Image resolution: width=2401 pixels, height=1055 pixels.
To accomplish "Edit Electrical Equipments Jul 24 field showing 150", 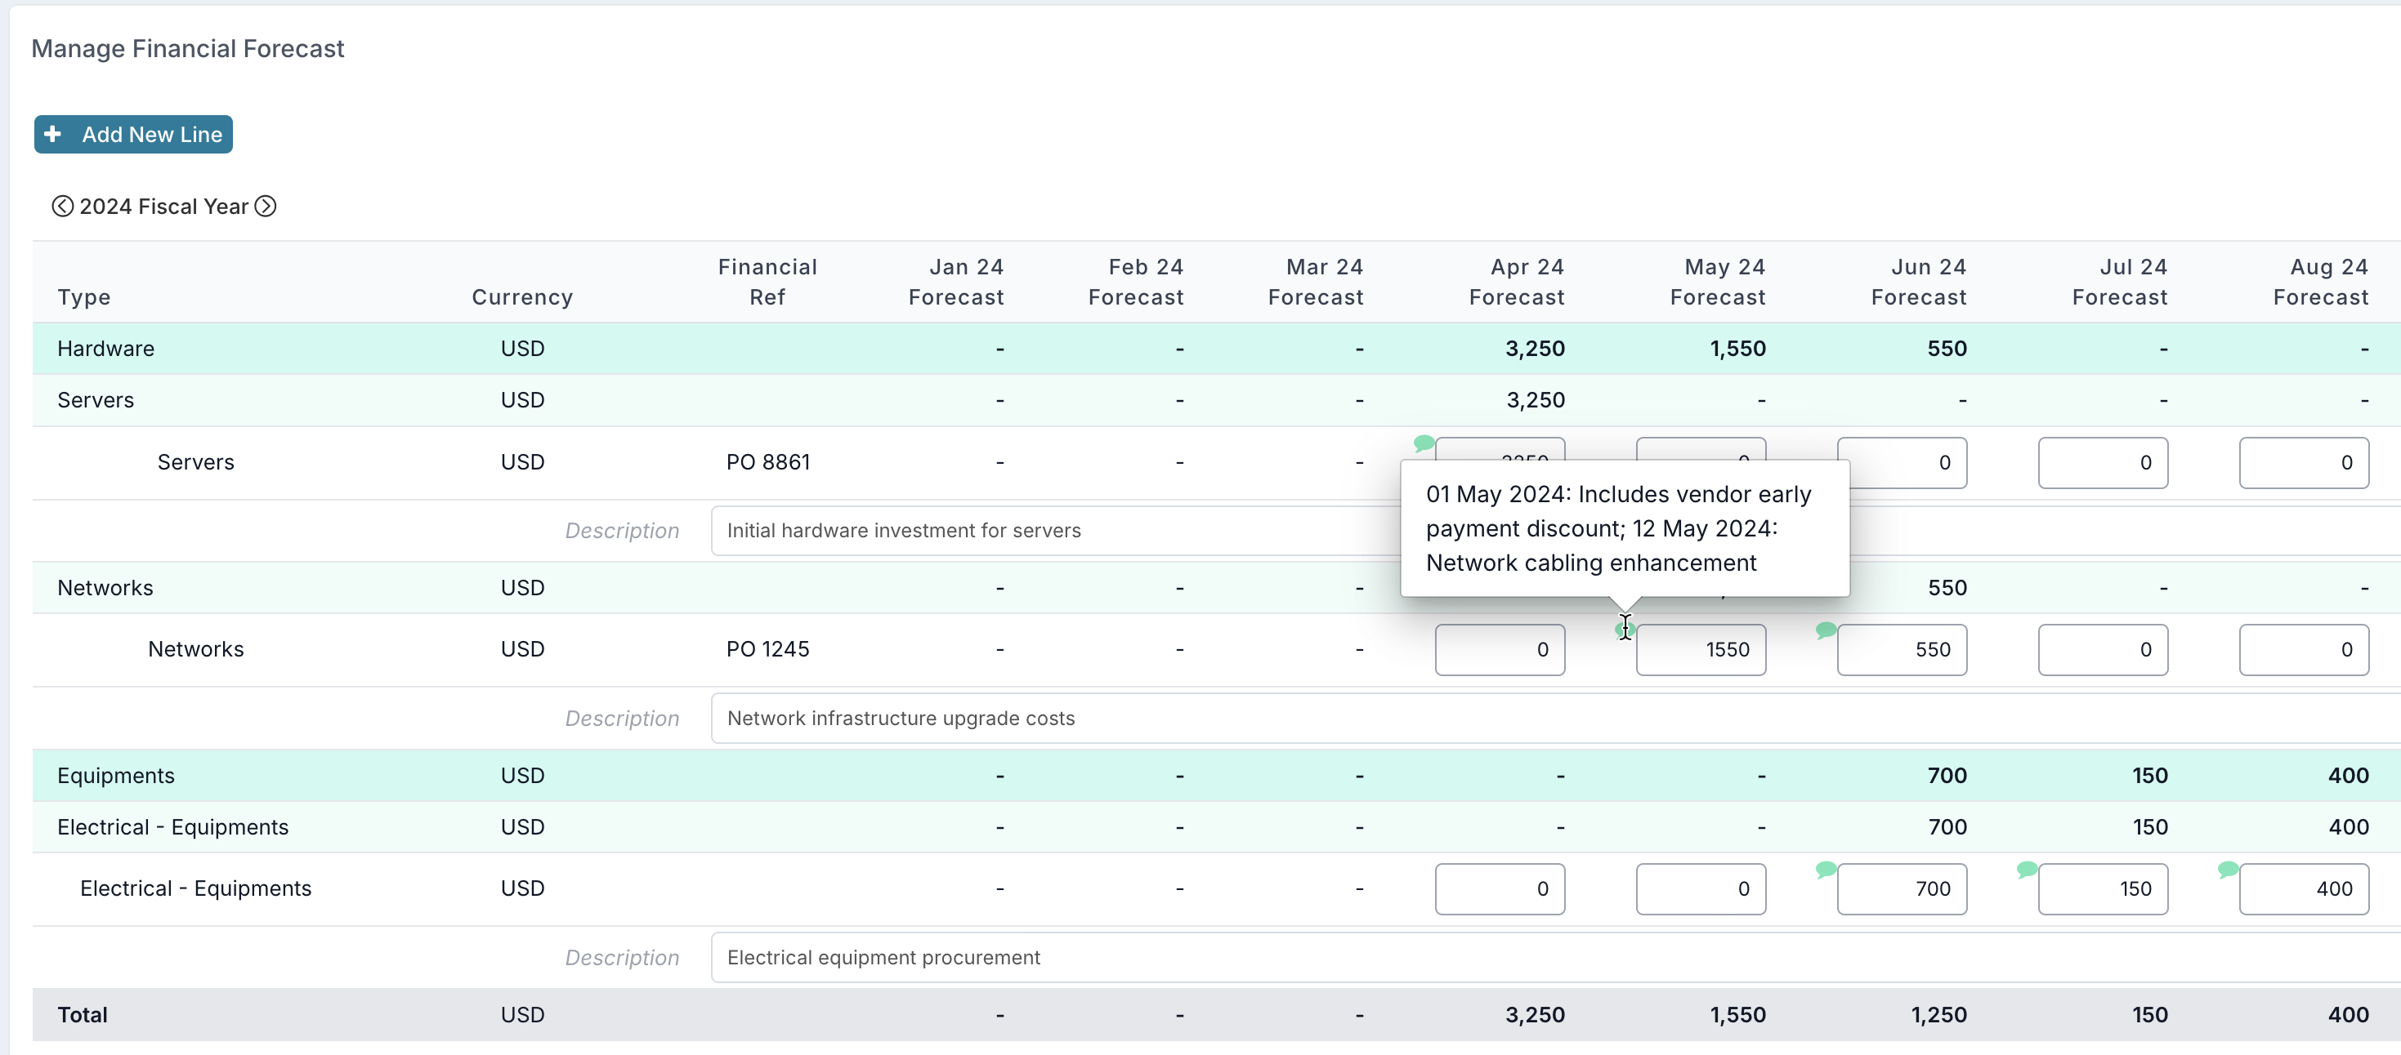I will pyautogui.click(x=2103, y=889).
